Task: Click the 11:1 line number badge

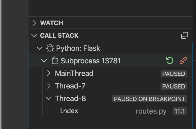Action: coord(179,111)
